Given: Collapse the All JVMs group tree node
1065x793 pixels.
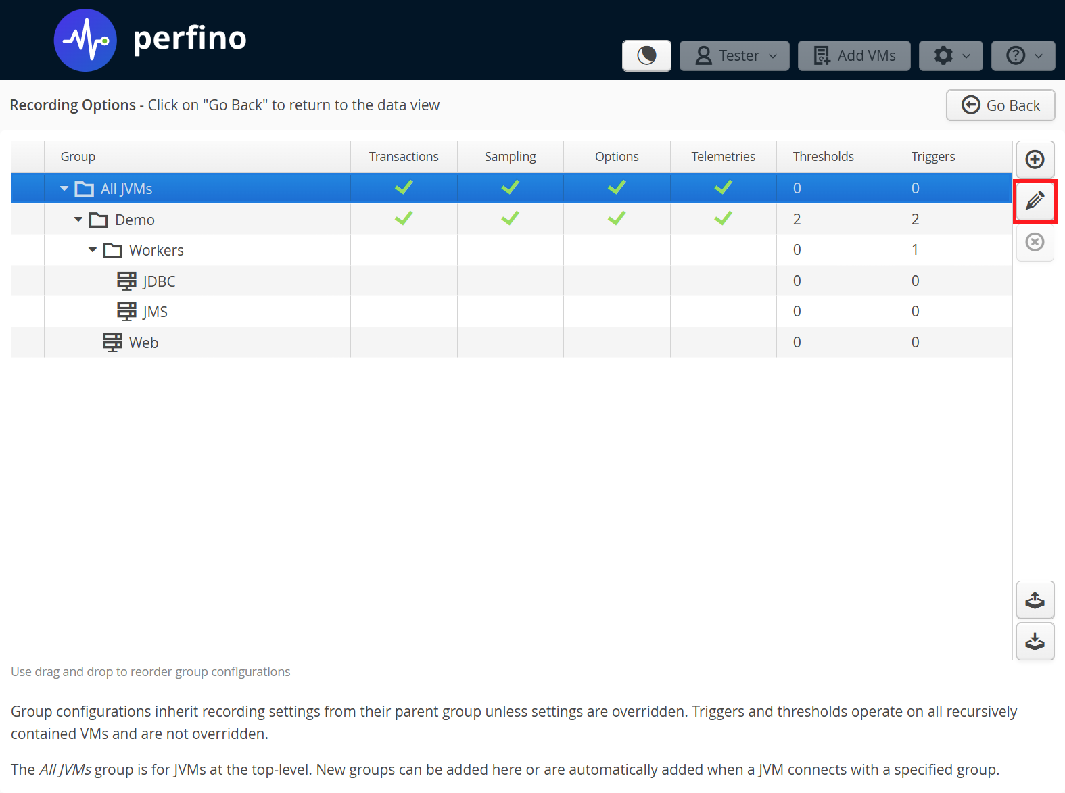Looking at the screenshot, I should click(x=64, y=189).
